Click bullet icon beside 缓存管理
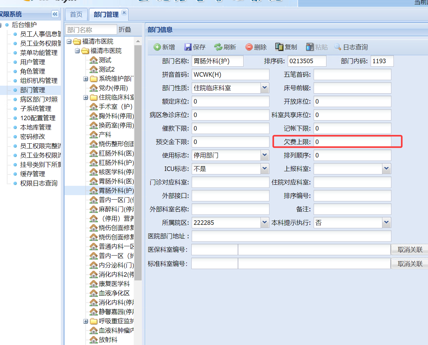The image size is (428, 345). (15, 174)
